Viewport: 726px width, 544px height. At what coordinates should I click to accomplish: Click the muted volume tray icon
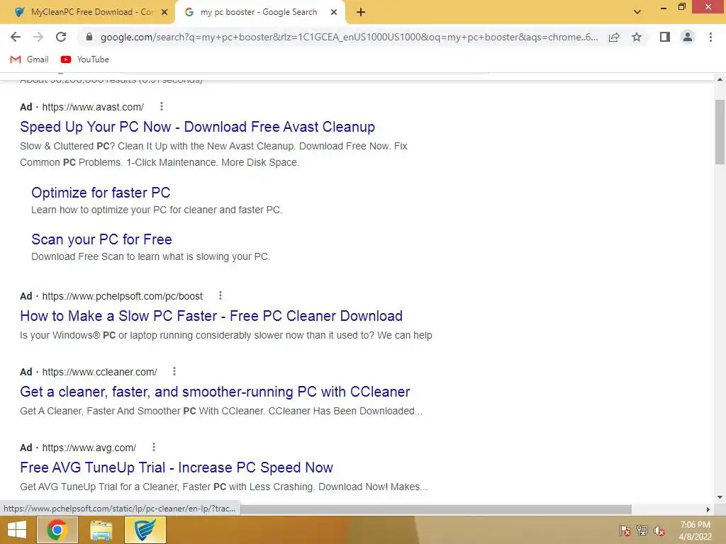(659, 531)
